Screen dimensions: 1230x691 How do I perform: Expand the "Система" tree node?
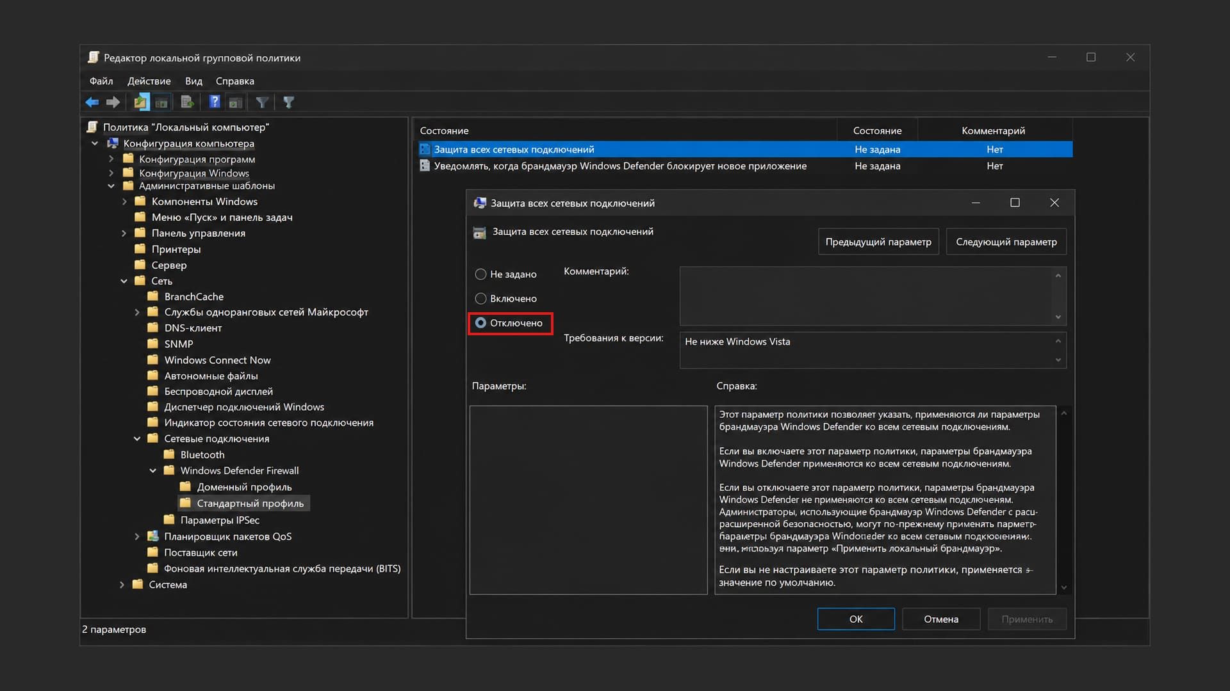click(122, 585)
